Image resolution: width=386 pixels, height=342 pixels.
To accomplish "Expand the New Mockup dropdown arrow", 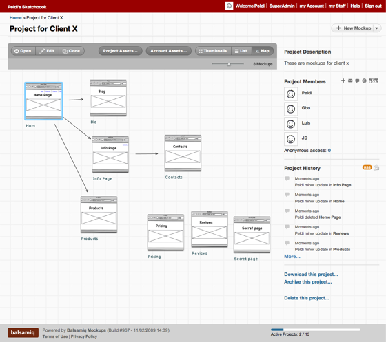I will coord(376,28).
